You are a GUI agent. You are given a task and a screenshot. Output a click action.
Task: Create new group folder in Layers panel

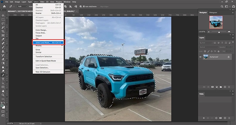click(221, 87)
